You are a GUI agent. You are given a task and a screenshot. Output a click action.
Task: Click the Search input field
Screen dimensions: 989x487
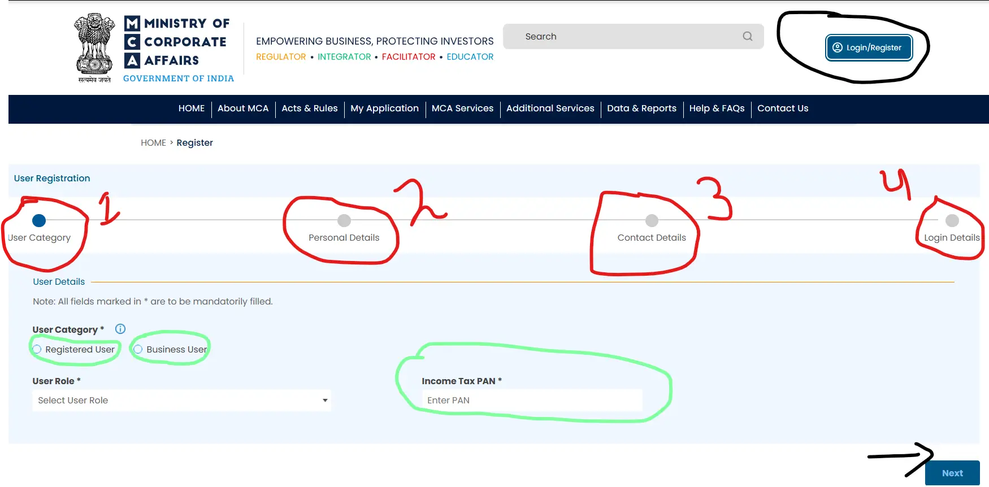[x=634, y=36]
